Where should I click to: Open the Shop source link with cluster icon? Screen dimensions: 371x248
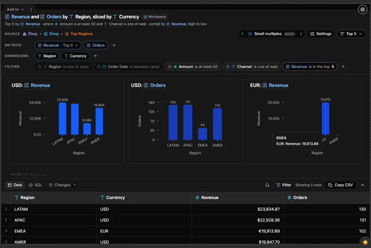[x=30, y=34]
